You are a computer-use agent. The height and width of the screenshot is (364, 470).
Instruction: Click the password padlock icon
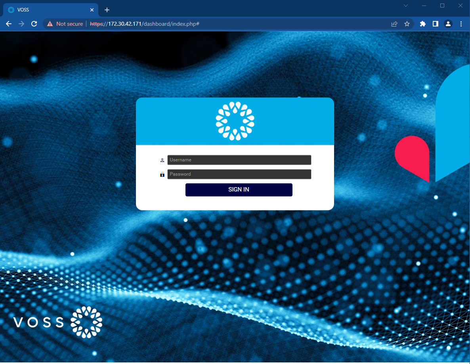162,174
